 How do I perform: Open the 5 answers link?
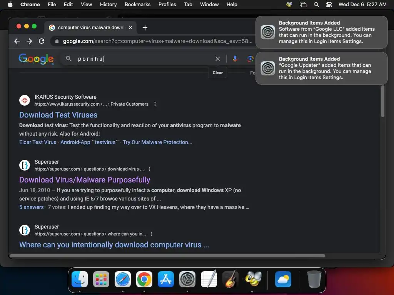(x=32, y=207)
